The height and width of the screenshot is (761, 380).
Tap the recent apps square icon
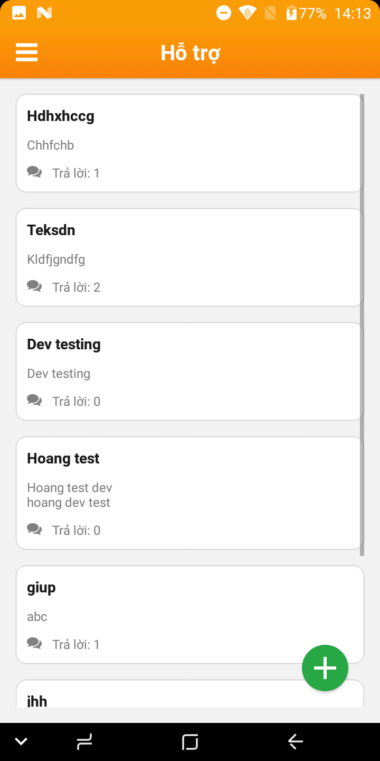click(190, 742)
